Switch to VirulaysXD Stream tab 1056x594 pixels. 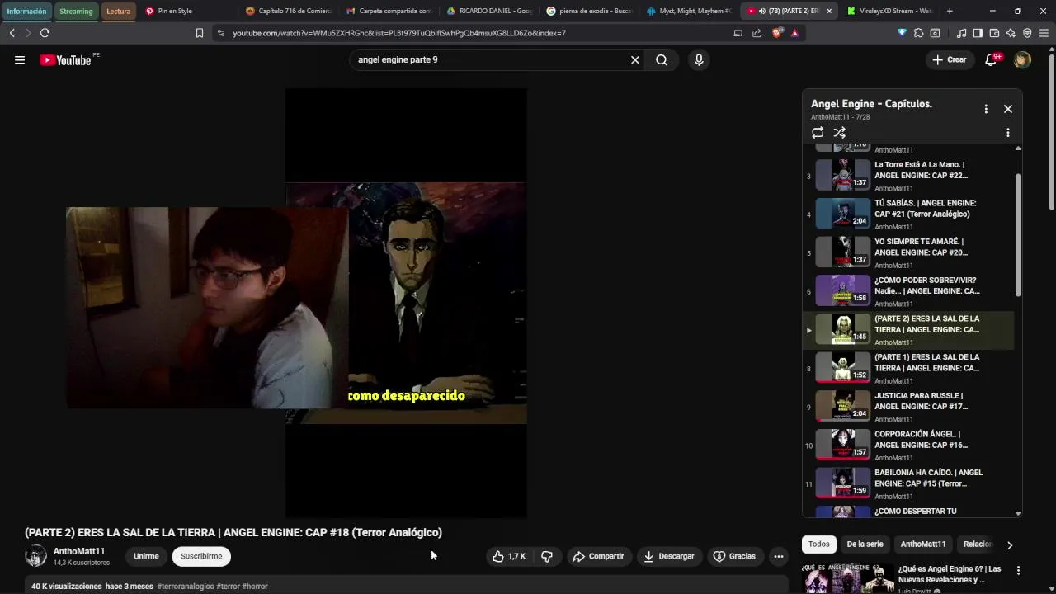coord(889,11)
